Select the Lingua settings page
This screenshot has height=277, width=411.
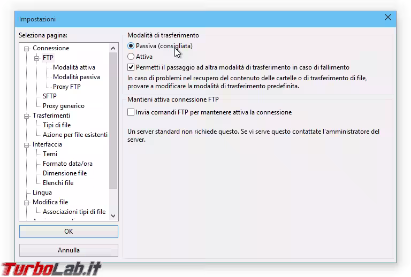click(x=42, y=193)
